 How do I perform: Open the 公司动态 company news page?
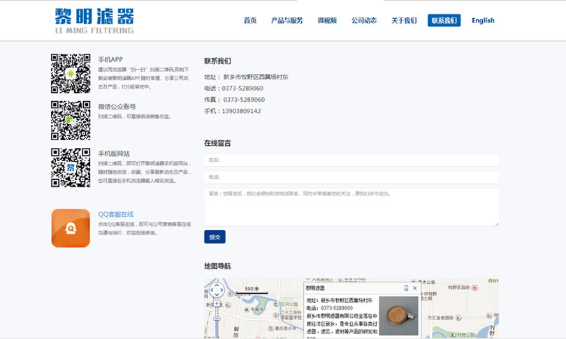click(x=364, y=20)
